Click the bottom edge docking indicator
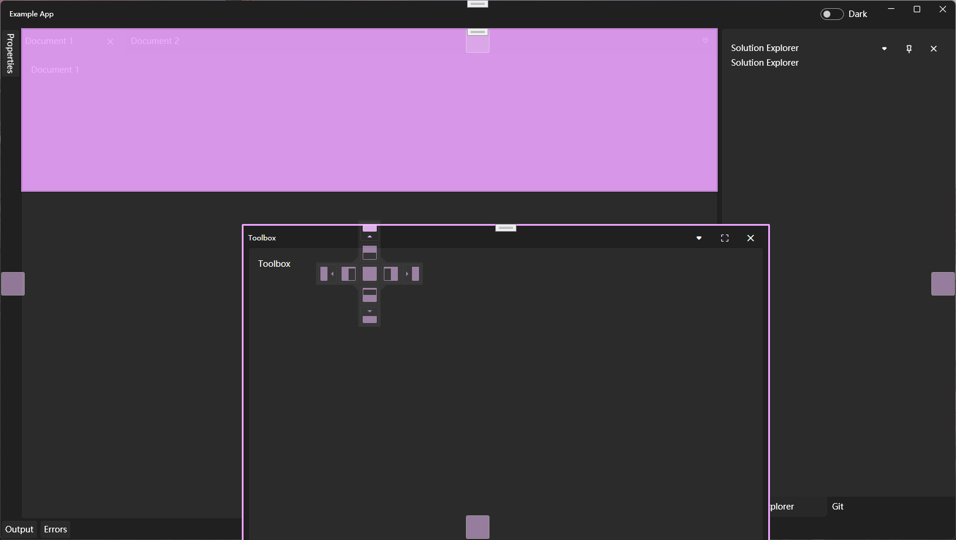Viewport: 956px width, 540px height. tap(478, 527)
